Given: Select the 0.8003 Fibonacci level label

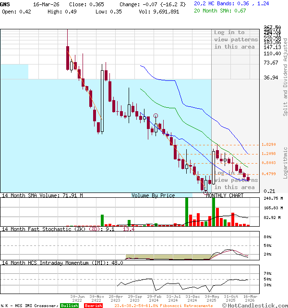Looking at the screenshot, I should (x=268, y=163).
